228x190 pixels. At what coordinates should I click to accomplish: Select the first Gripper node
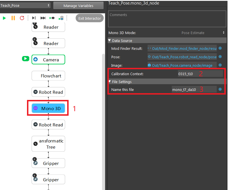(x=48, y=163)
